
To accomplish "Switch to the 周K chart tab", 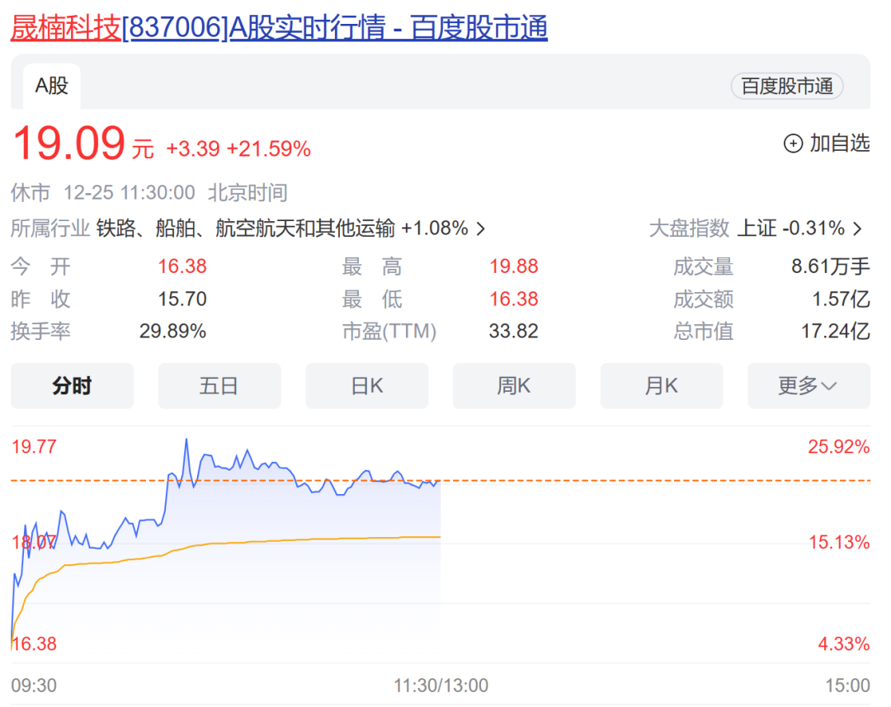I will coord(514,386).
